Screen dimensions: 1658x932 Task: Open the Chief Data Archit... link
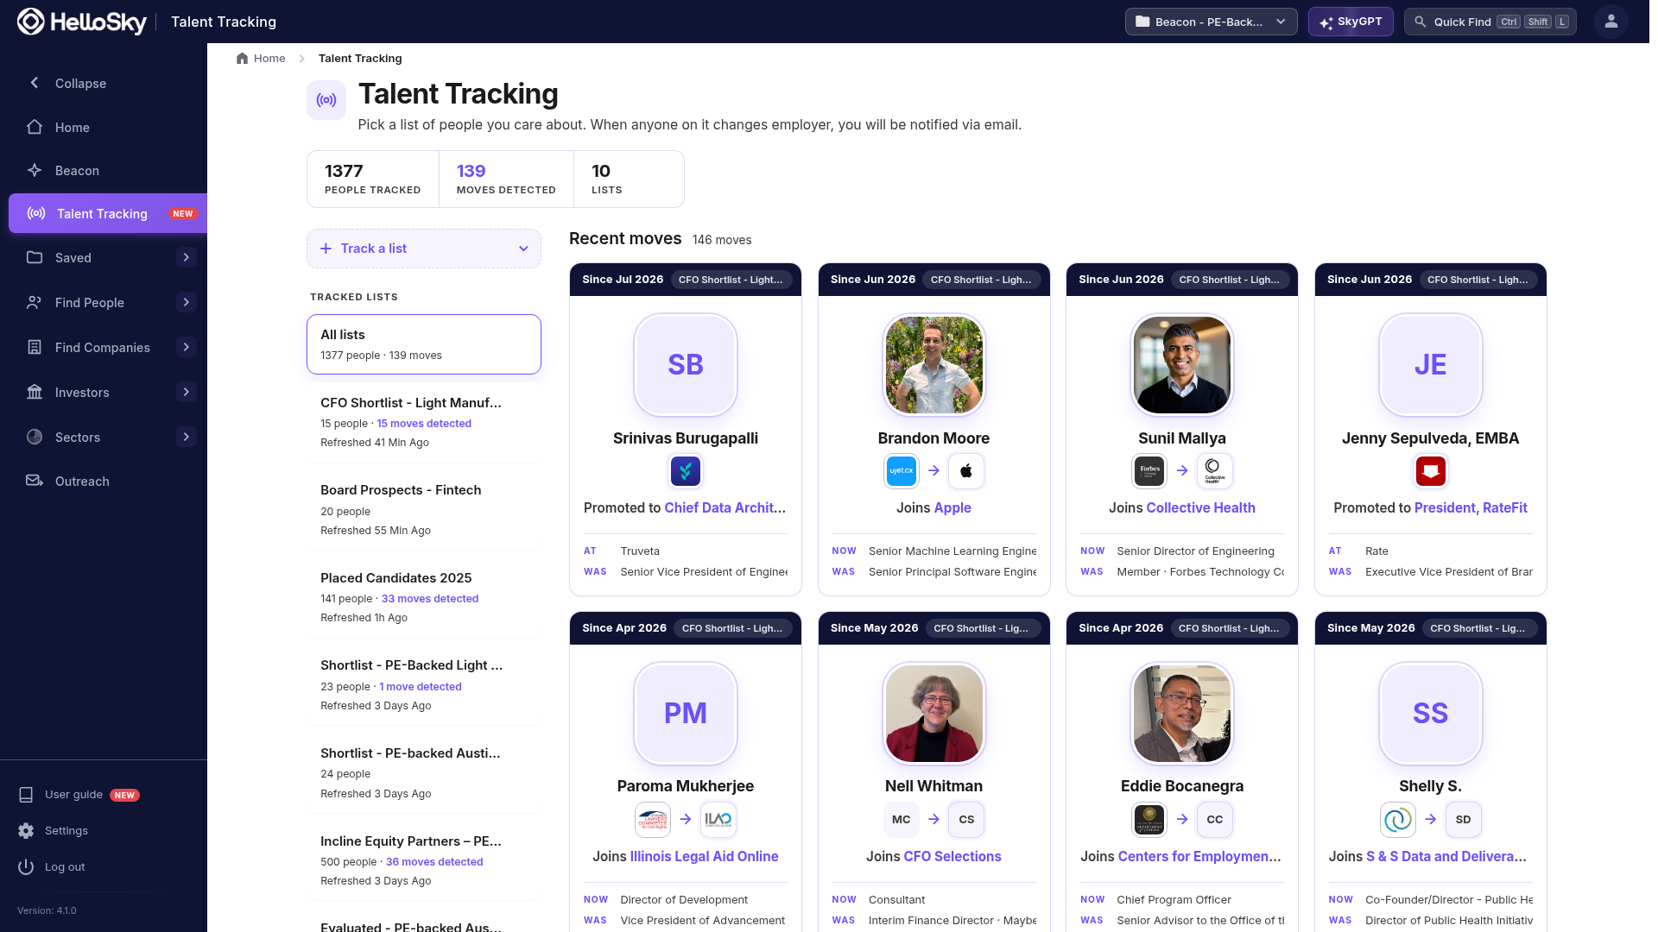725,508
